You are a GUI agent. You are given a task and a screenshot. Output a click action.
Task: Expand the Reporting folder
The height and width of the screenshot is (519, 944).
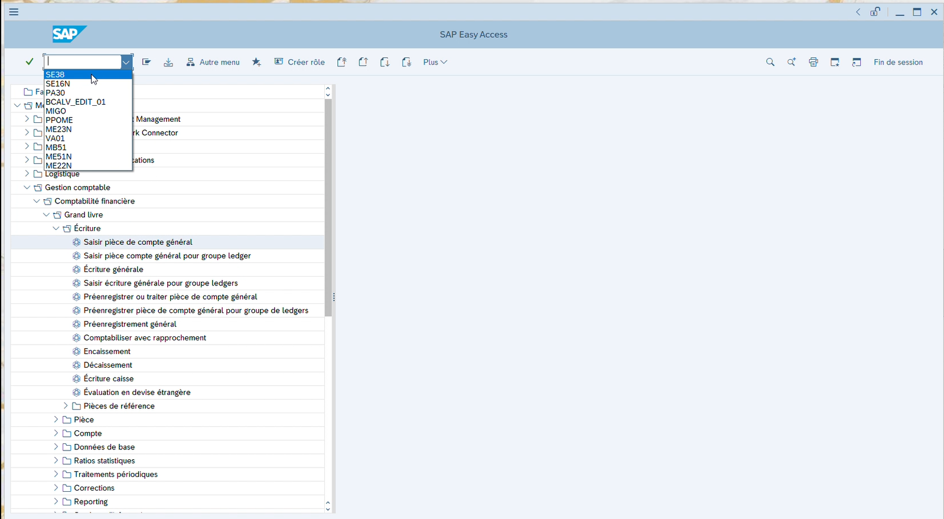tap(56, 501)
